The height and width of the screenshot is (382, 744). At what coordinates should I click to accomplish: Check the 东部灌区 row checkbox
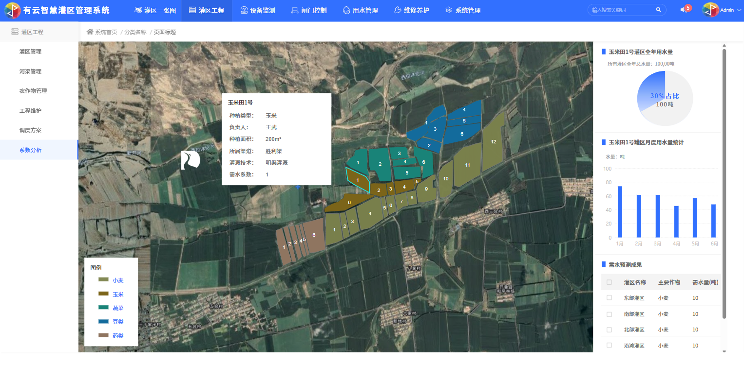pyautogui.click(x=609, y=298)
